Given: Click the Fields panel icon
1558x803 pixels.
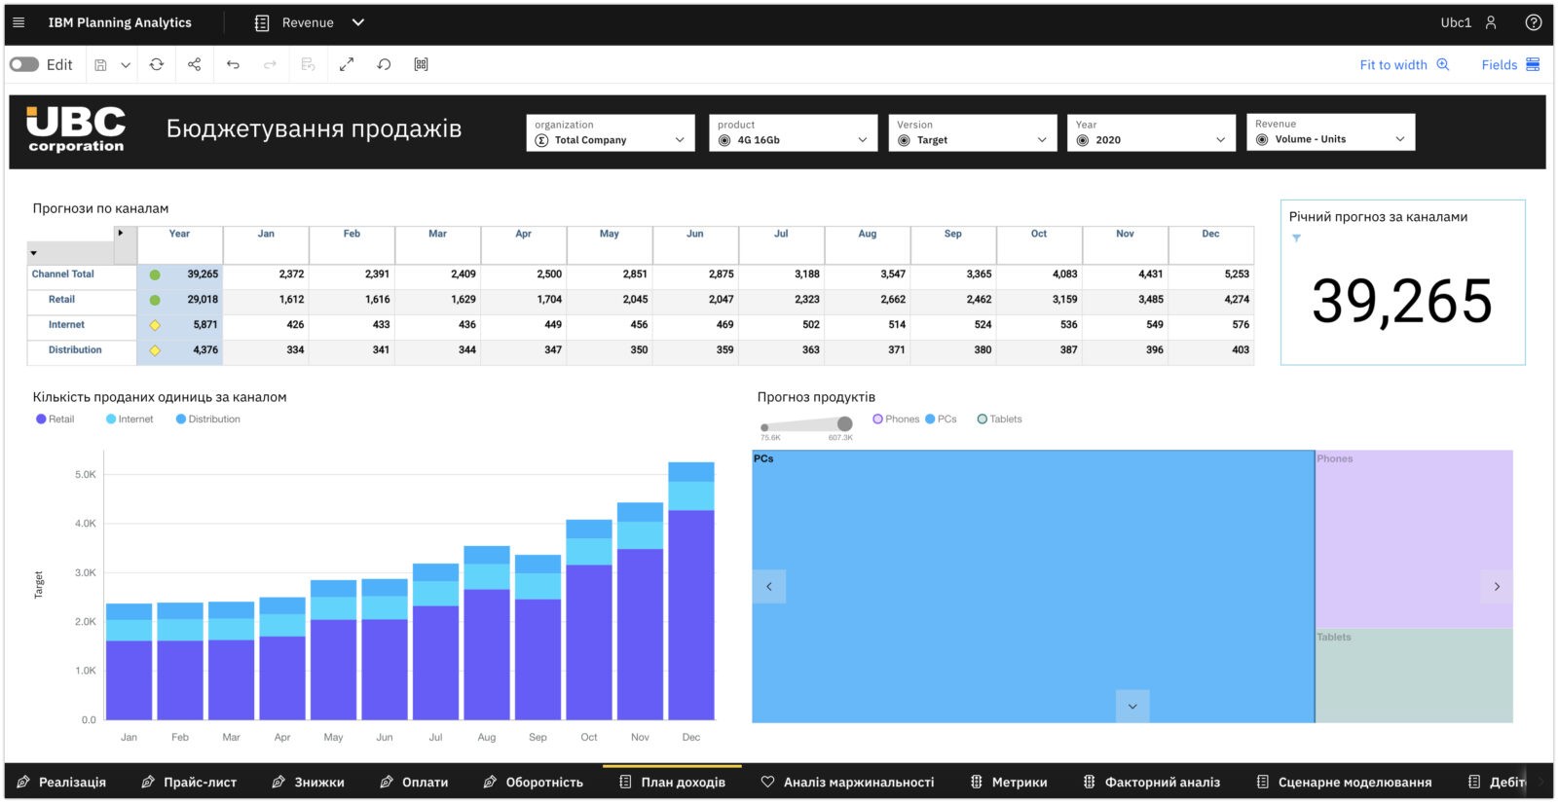Looking at the screenshot, I should [x=1533, y=64].
